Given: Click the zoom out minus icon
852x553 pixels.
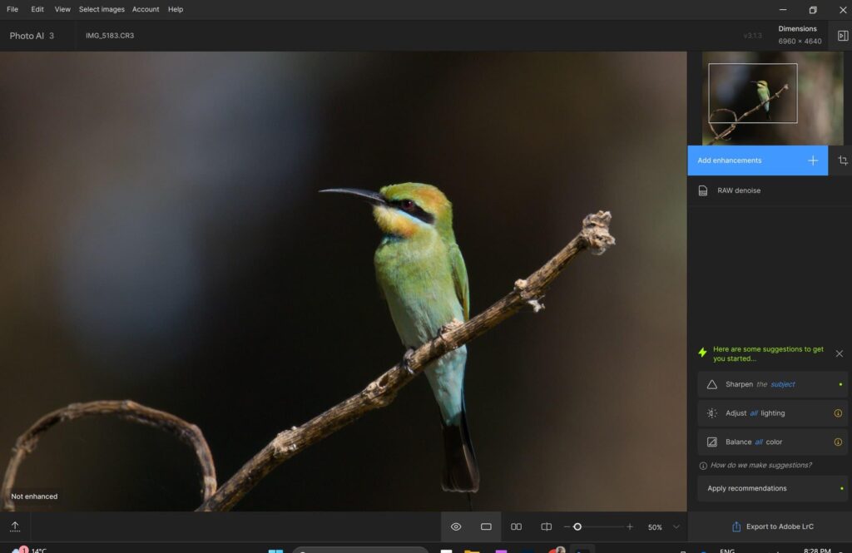Looking at the screenshot, I should [567, 527].
